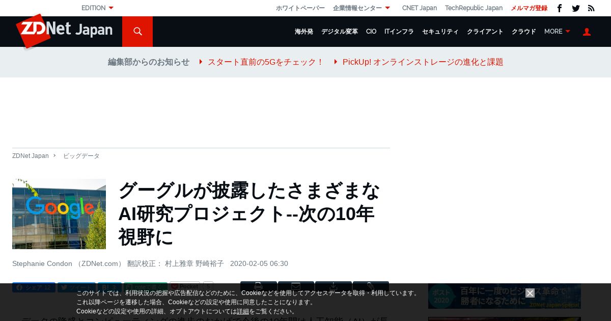
Task: Click the メルマガ登録 link
Action: coord(529,8)
